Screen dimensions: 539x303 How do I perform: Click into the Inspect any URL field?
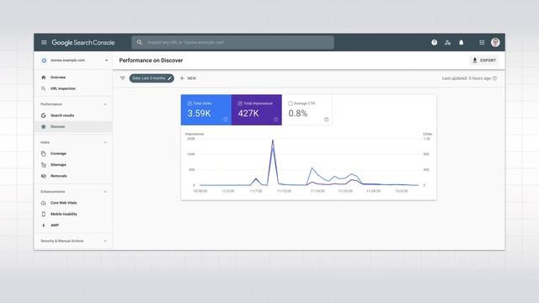tap(232, 43)
